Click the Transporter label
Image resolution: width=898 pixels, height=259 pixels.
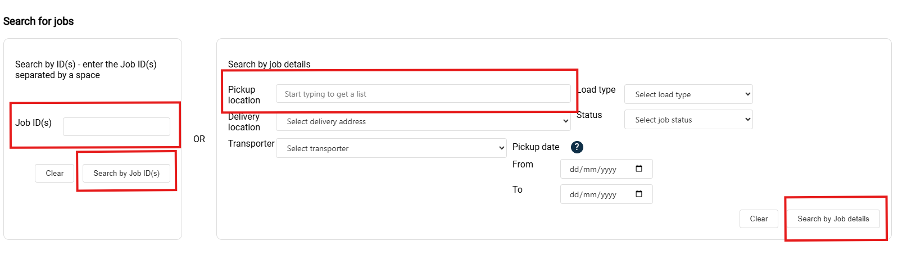[251, 144]
